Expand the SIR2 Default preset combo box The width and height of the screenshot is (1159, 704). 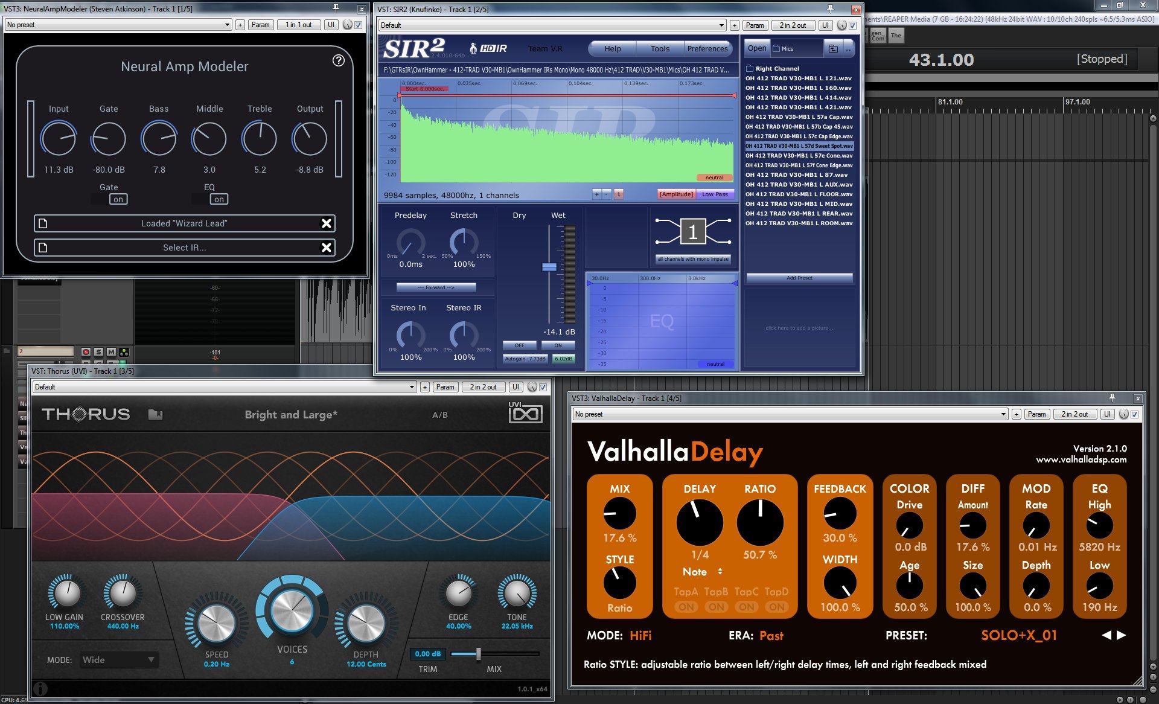[x=552, y=25]
